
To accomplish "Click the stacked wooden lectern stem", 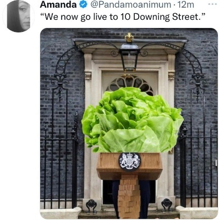I will point(129,196).
